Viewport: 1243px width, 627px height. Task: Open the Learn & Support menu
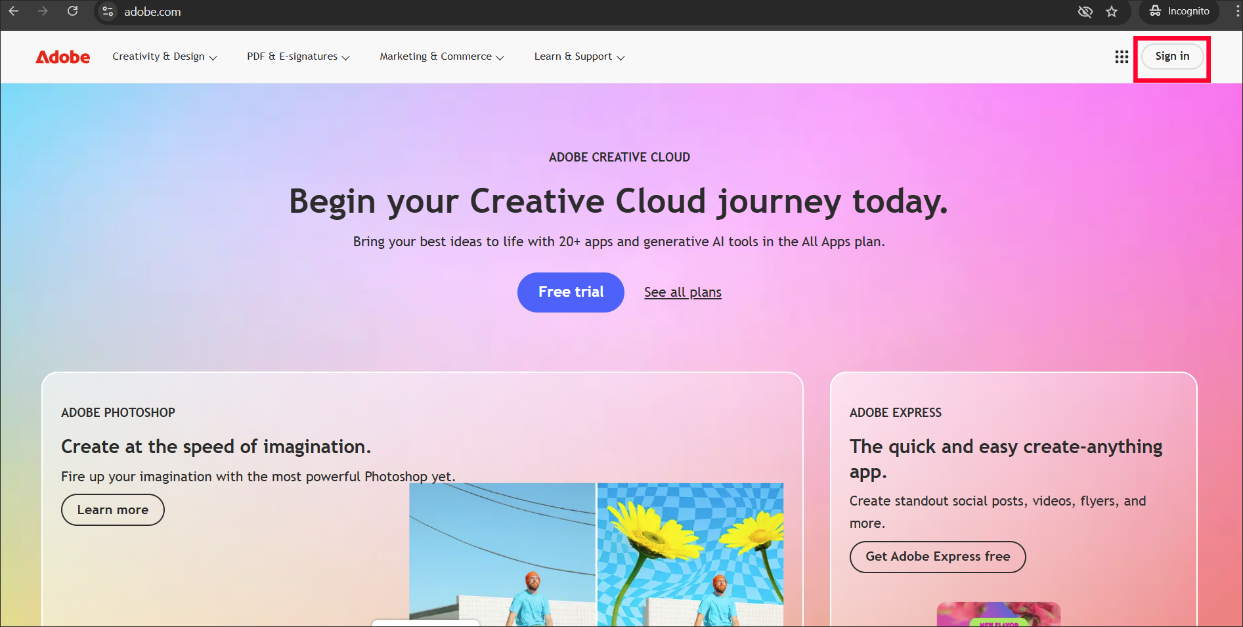click(x=579, y=56)
